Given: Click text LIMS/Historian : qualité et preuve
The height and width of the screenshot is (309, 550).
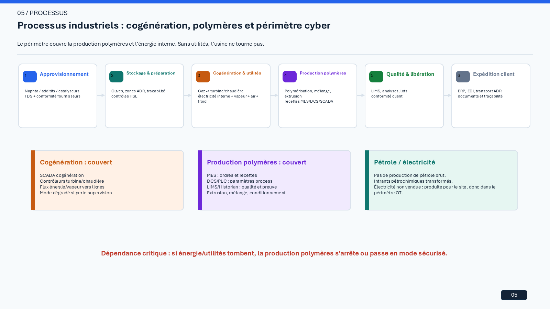Looking at the screenshot, I should [242, 187].
